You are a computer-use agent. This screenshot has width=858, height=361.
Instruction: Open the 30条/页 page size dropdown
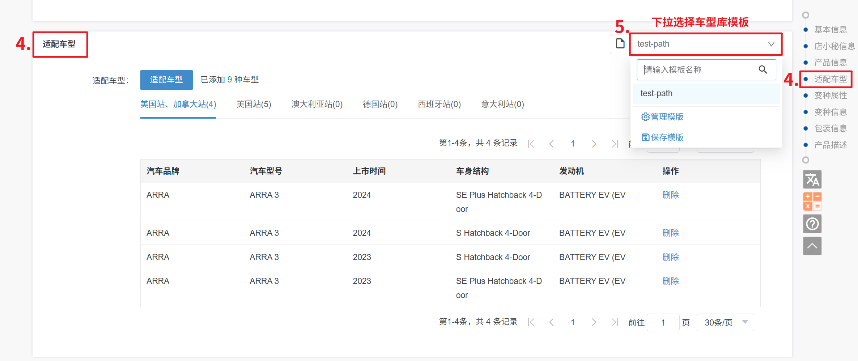(x=725, y=322)
